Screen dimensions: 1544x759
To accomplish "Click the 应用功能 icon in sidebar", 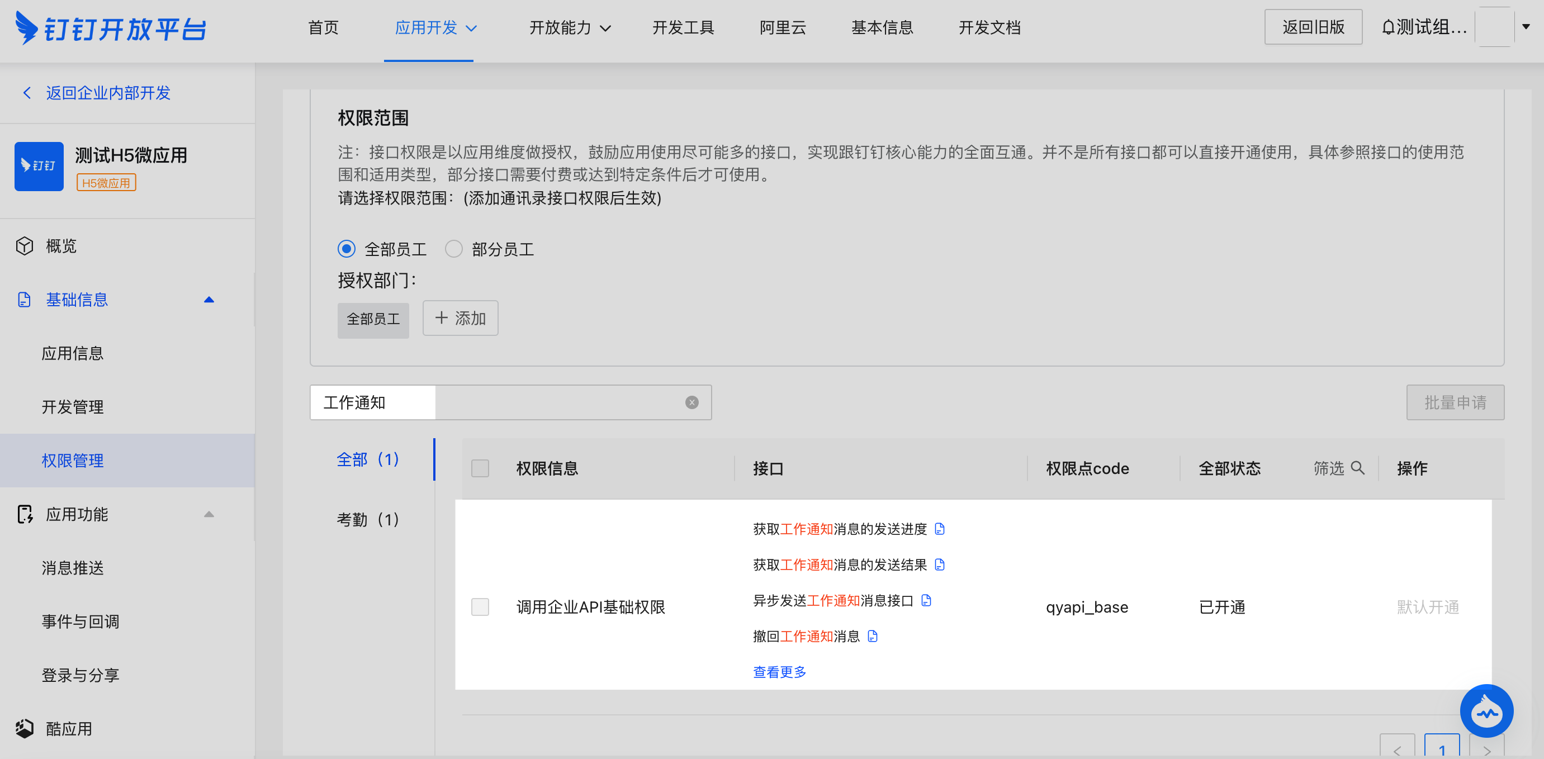I will click(x=25, y=514).
